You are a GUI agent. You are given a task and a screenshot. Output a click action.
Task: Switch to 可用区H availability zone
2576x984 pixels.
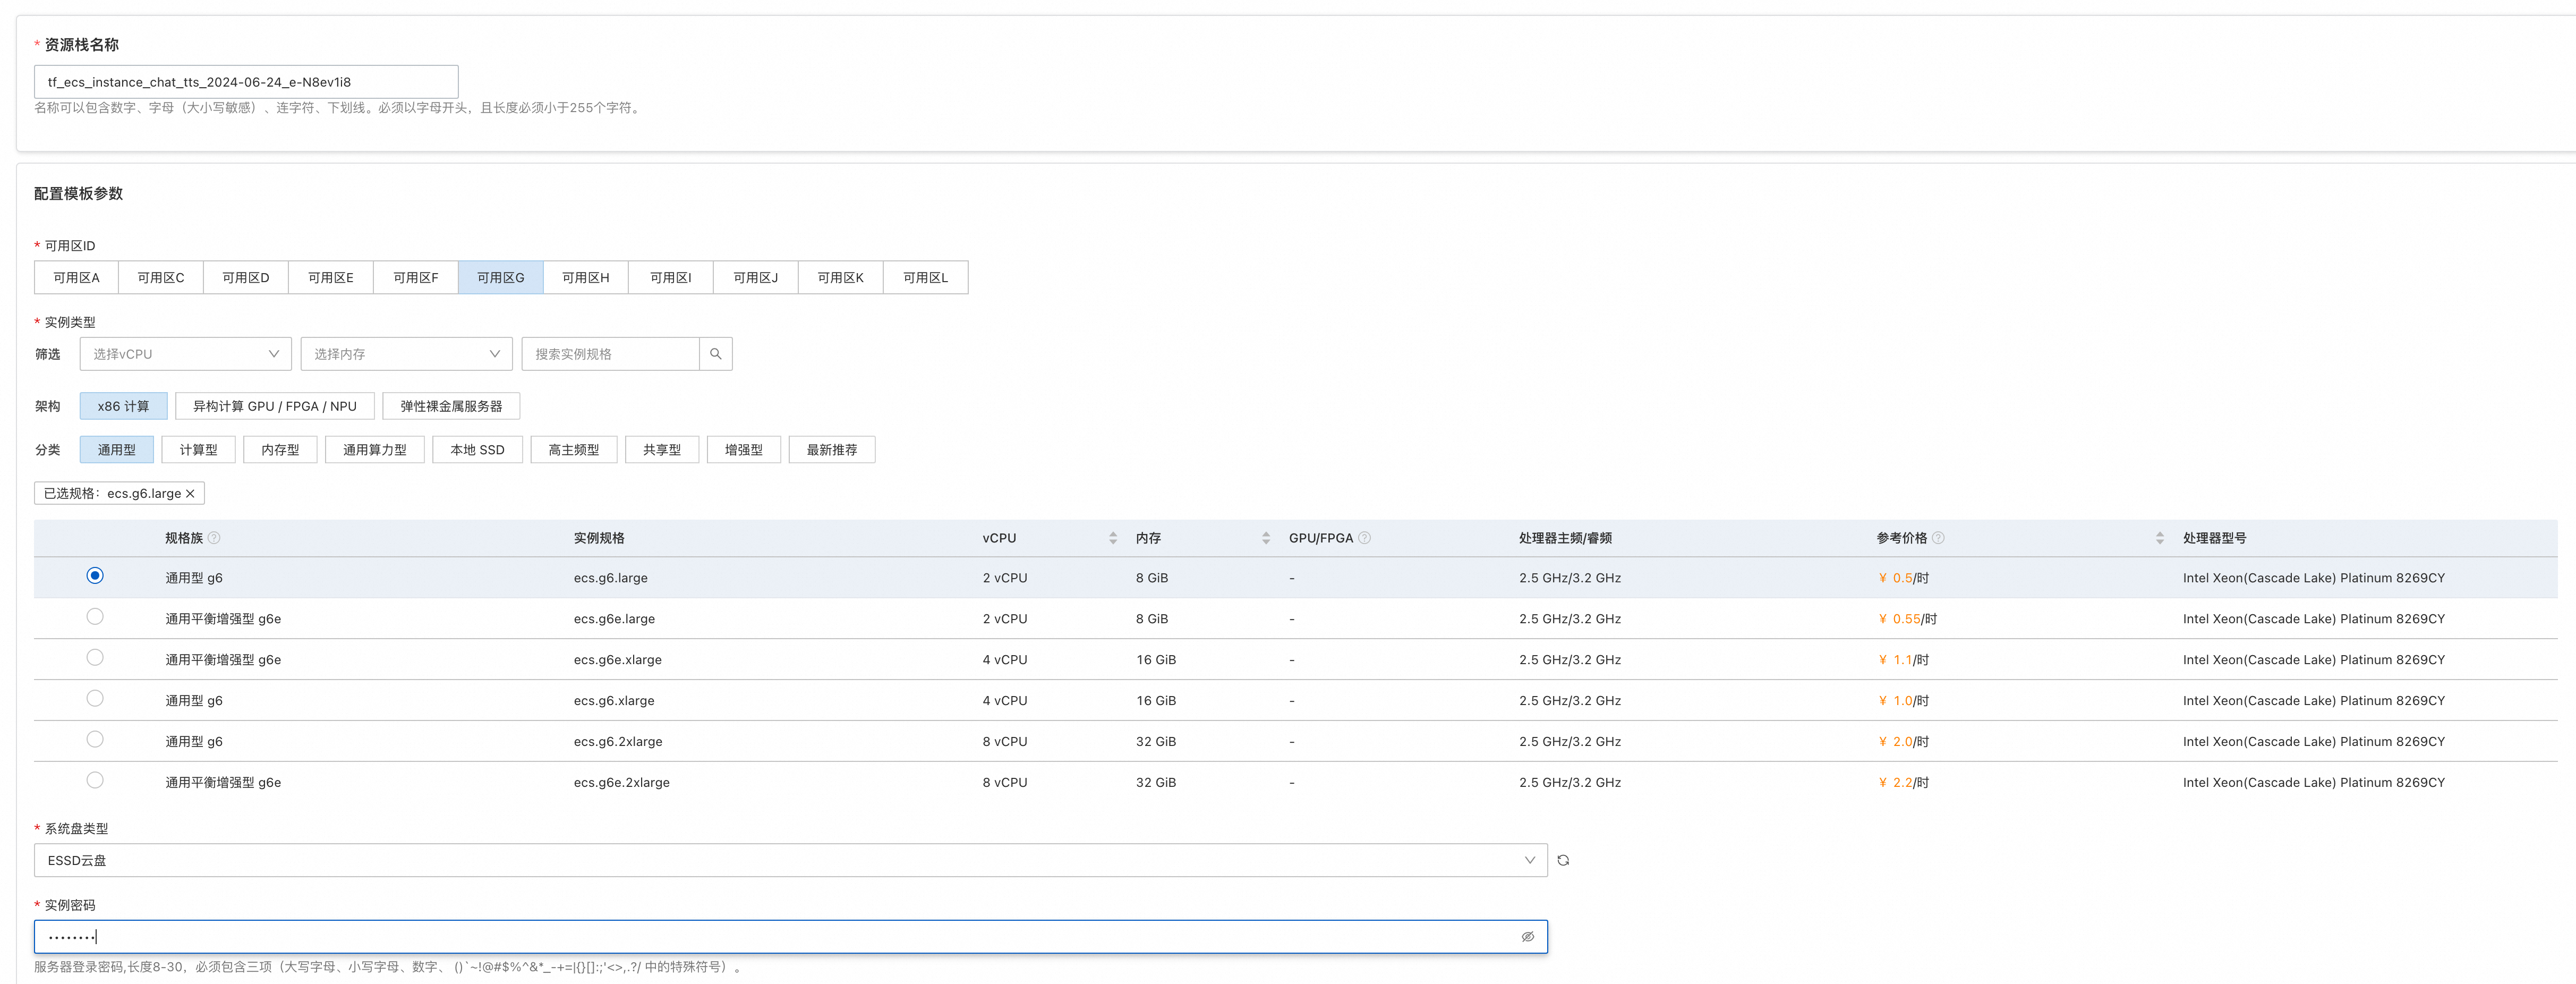pos(585,278)
